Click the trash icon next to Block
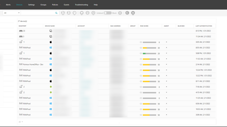Screen dimensions: 227x127 (120, 13)
